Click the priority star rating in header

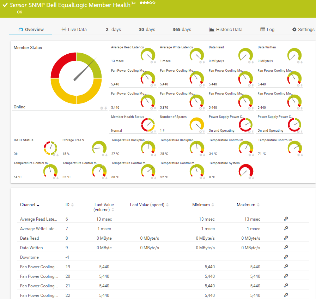147,2
